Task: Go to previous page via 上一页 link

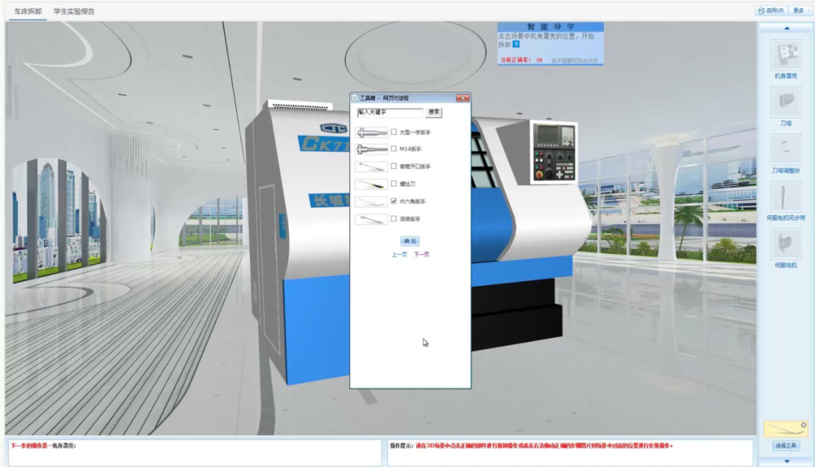Action: click(399, 254)
